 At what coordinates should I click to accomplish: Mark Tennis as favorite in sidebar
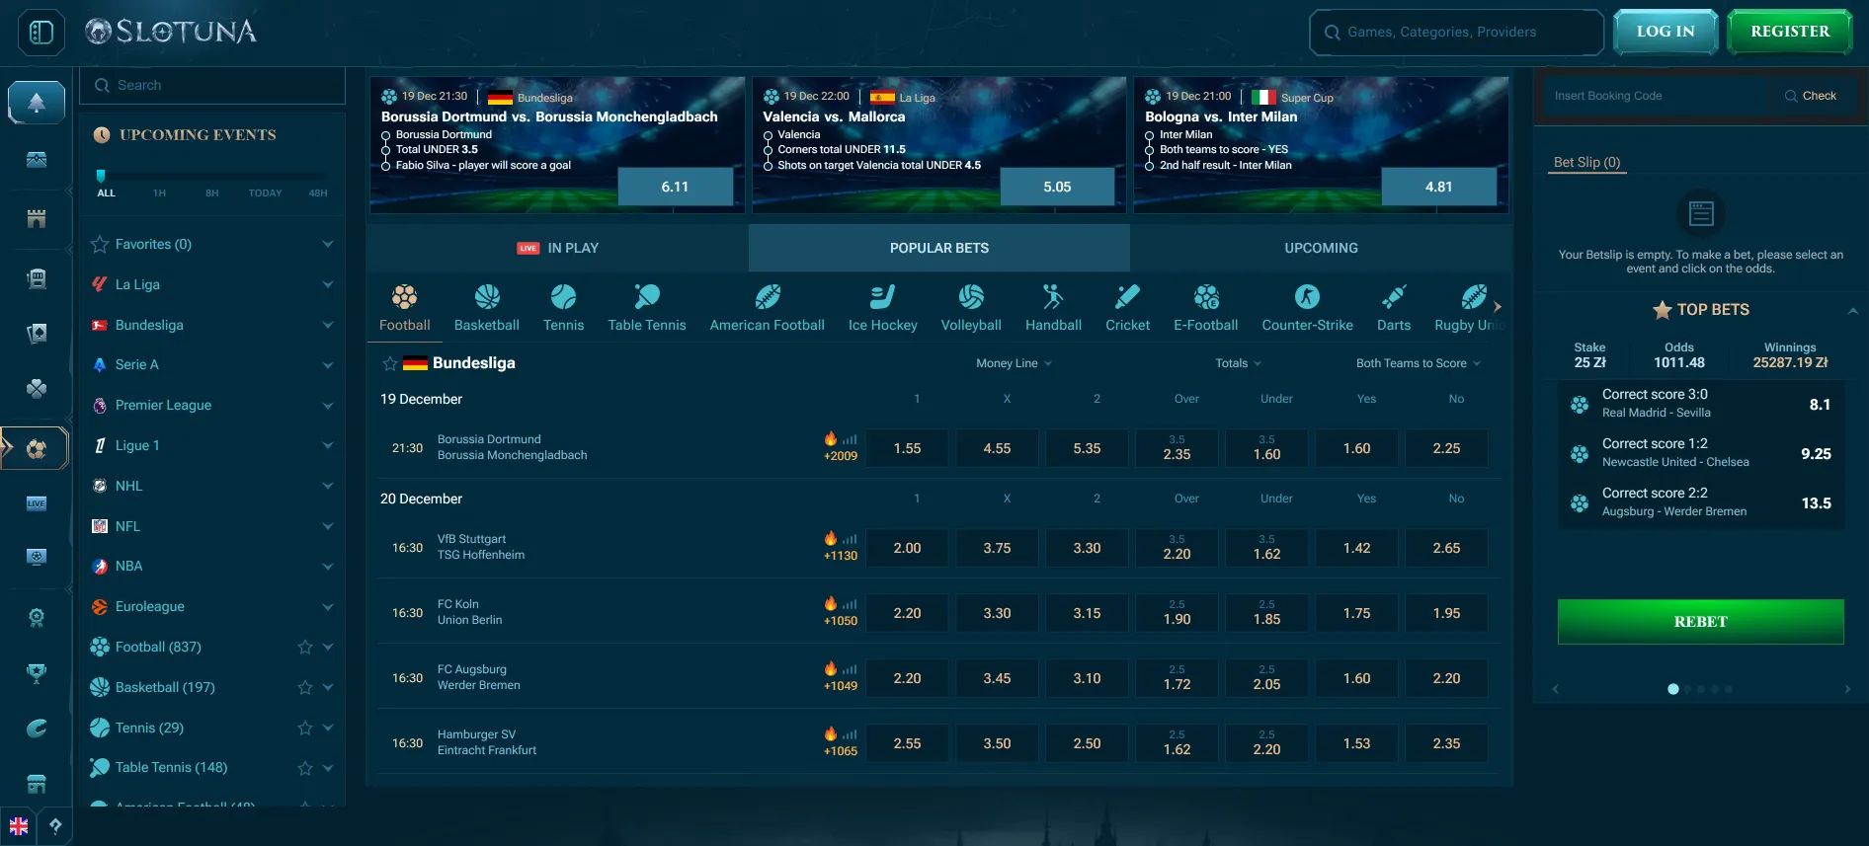pyautogui.click(x=305, y=729)
